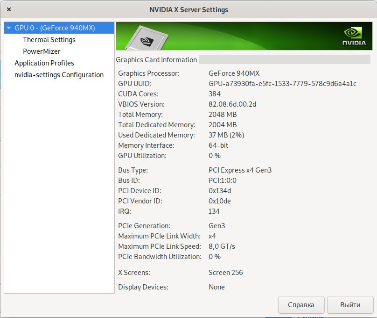The height and width of the screenshot is (318, 377).
Task: Open nvidia-settings Configuration page
Action: point(59,75)
